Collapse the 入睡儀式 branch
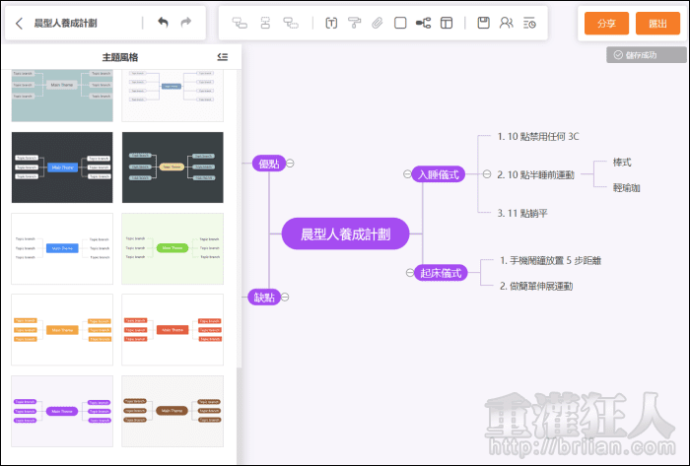Viewport: 690px width, 466px height. [x=406, y=174]
